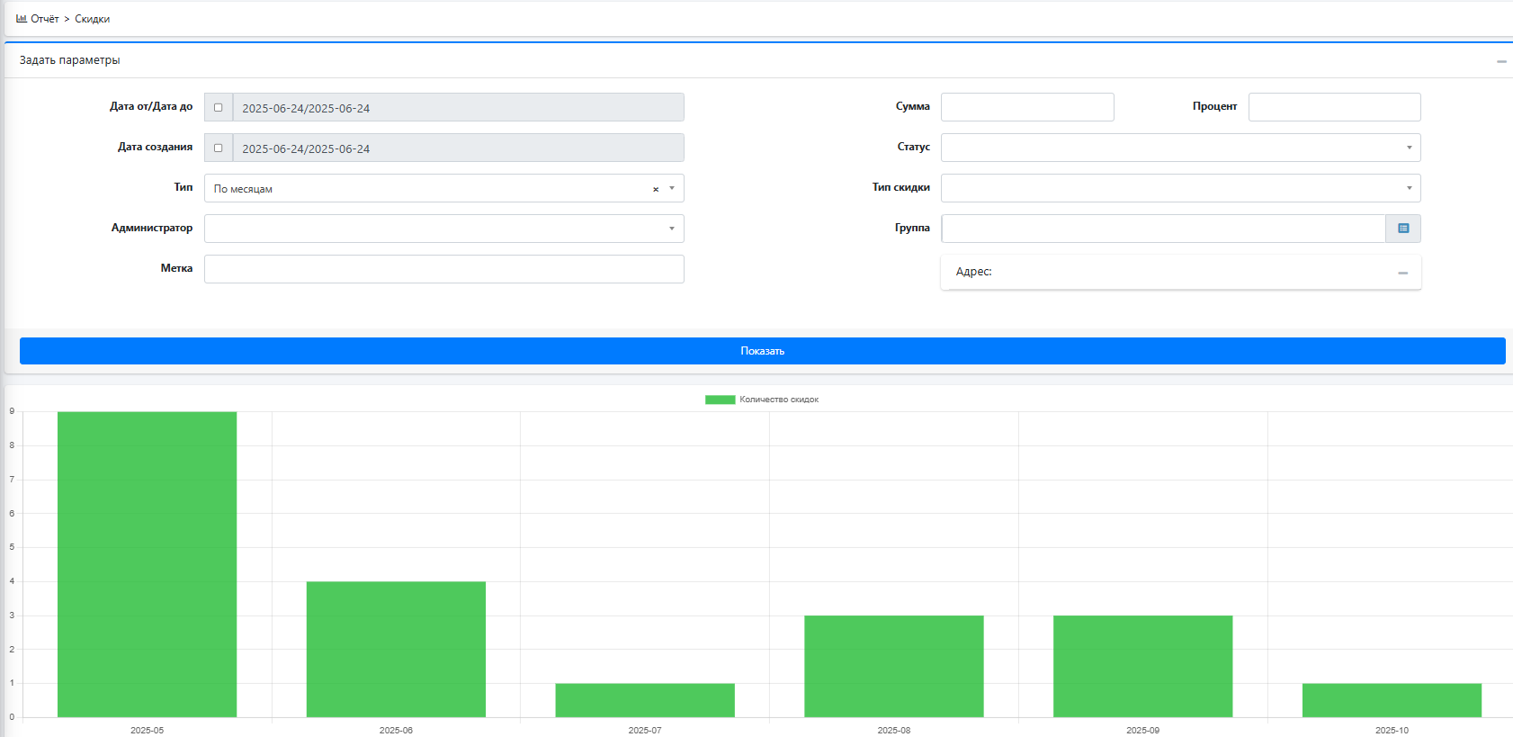Open the Администратор dropdown
1513x737 pixels.
pyautogui.click(x=443, y=229)
